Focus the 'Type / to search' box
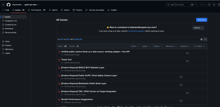This screenshot has height=107, width=220. tap(178, 5)
